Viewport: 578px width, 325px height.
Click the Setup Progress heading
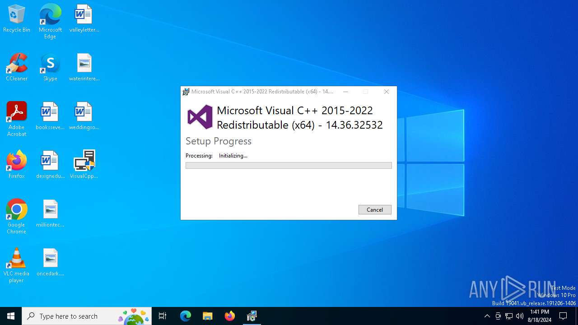219,141
